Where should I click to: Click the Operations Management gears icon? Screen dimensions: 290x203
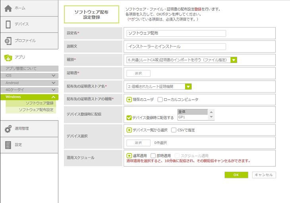click(x=8, y=129)
